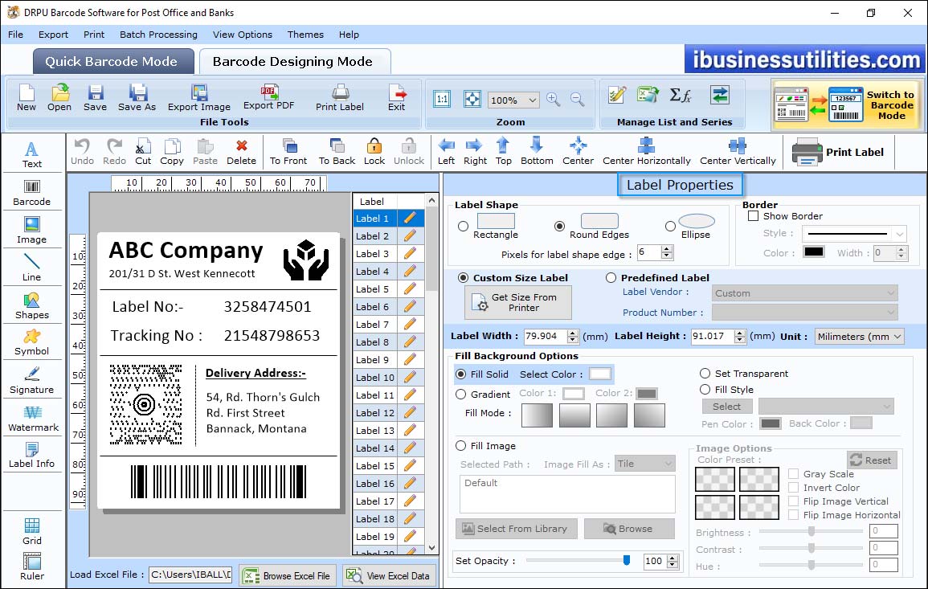Open the Border Style dropdown

(855, 234)
